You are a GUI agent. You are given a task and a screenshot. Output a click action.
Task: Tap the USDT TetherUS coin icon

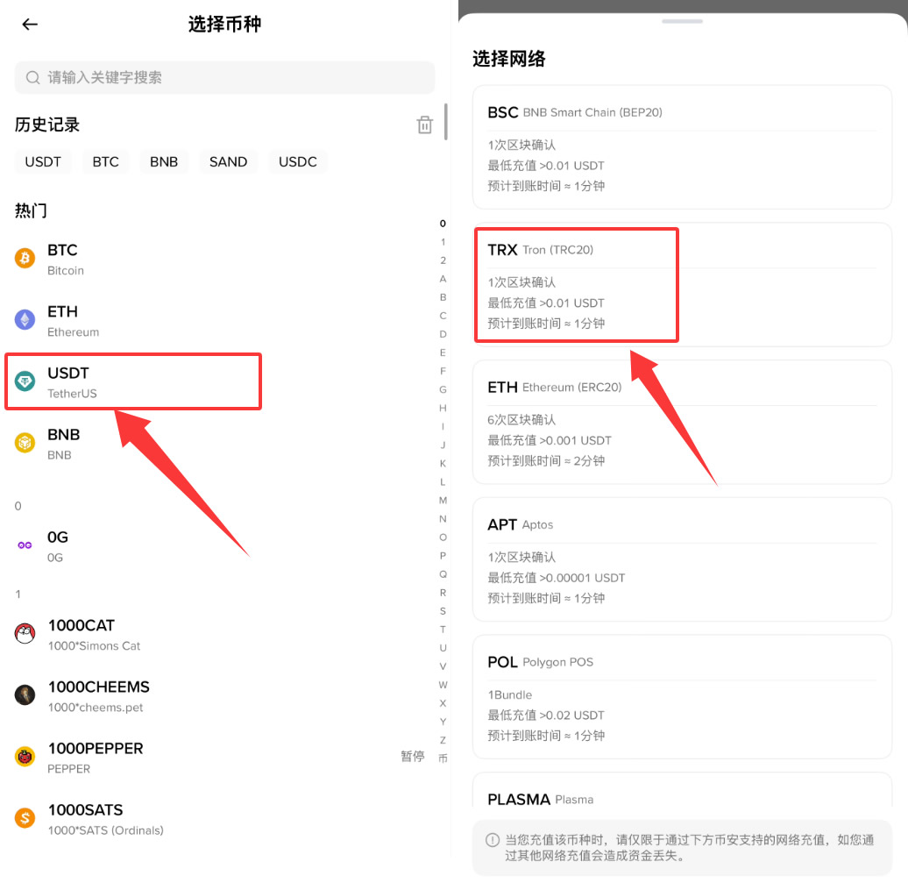click(x=24, y=381)
